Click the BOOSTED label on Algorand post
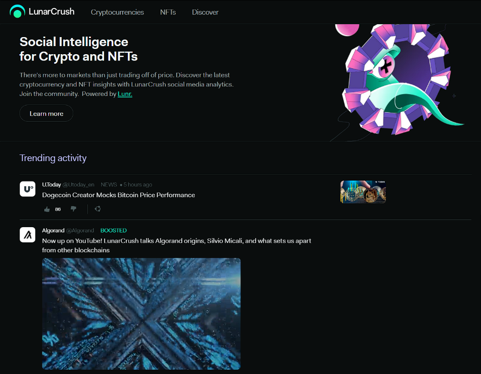Image resolution: width=481 pixels, height=374 pixels. click(114, 230)
